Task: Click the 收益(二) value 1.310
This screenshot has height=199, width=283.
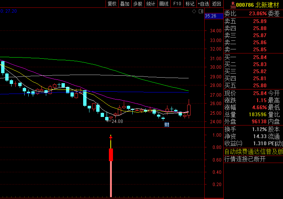Action: point(260,143)
